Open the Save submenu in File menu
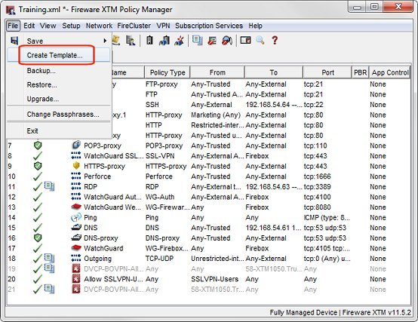 [x=59, y=41]
